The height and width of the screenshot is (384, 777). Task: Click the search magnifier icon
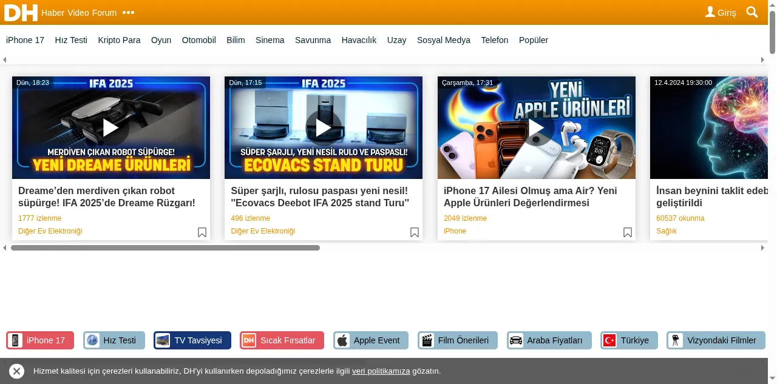coord(752,12)
